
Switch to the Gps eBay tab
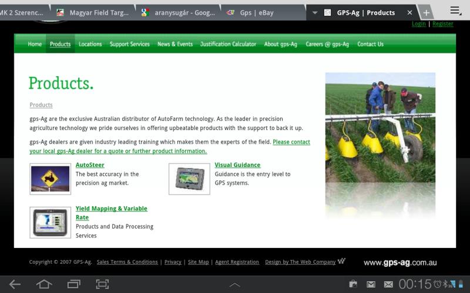(x=263, y=13)
